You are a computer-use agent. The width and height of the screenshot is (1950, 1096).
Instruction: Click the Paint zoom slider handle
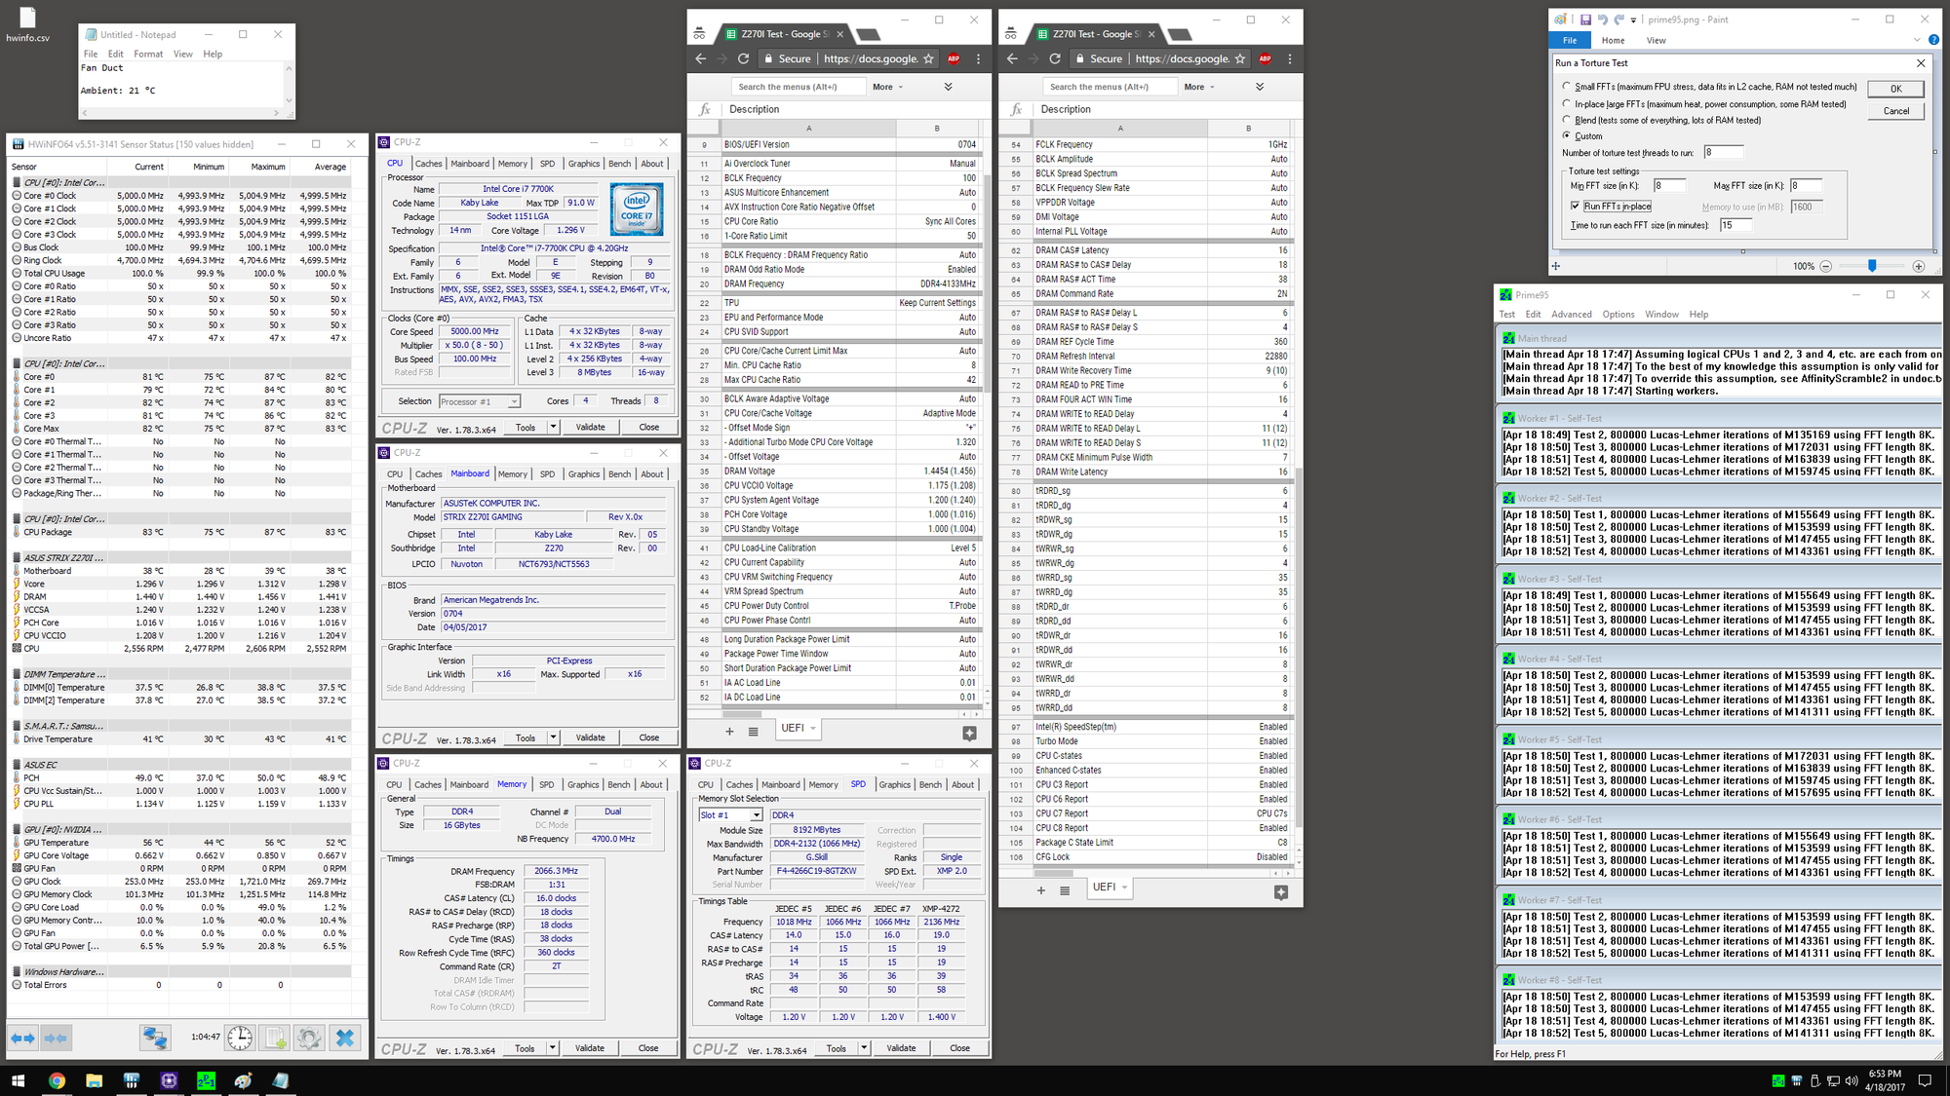pos(1871,266)
